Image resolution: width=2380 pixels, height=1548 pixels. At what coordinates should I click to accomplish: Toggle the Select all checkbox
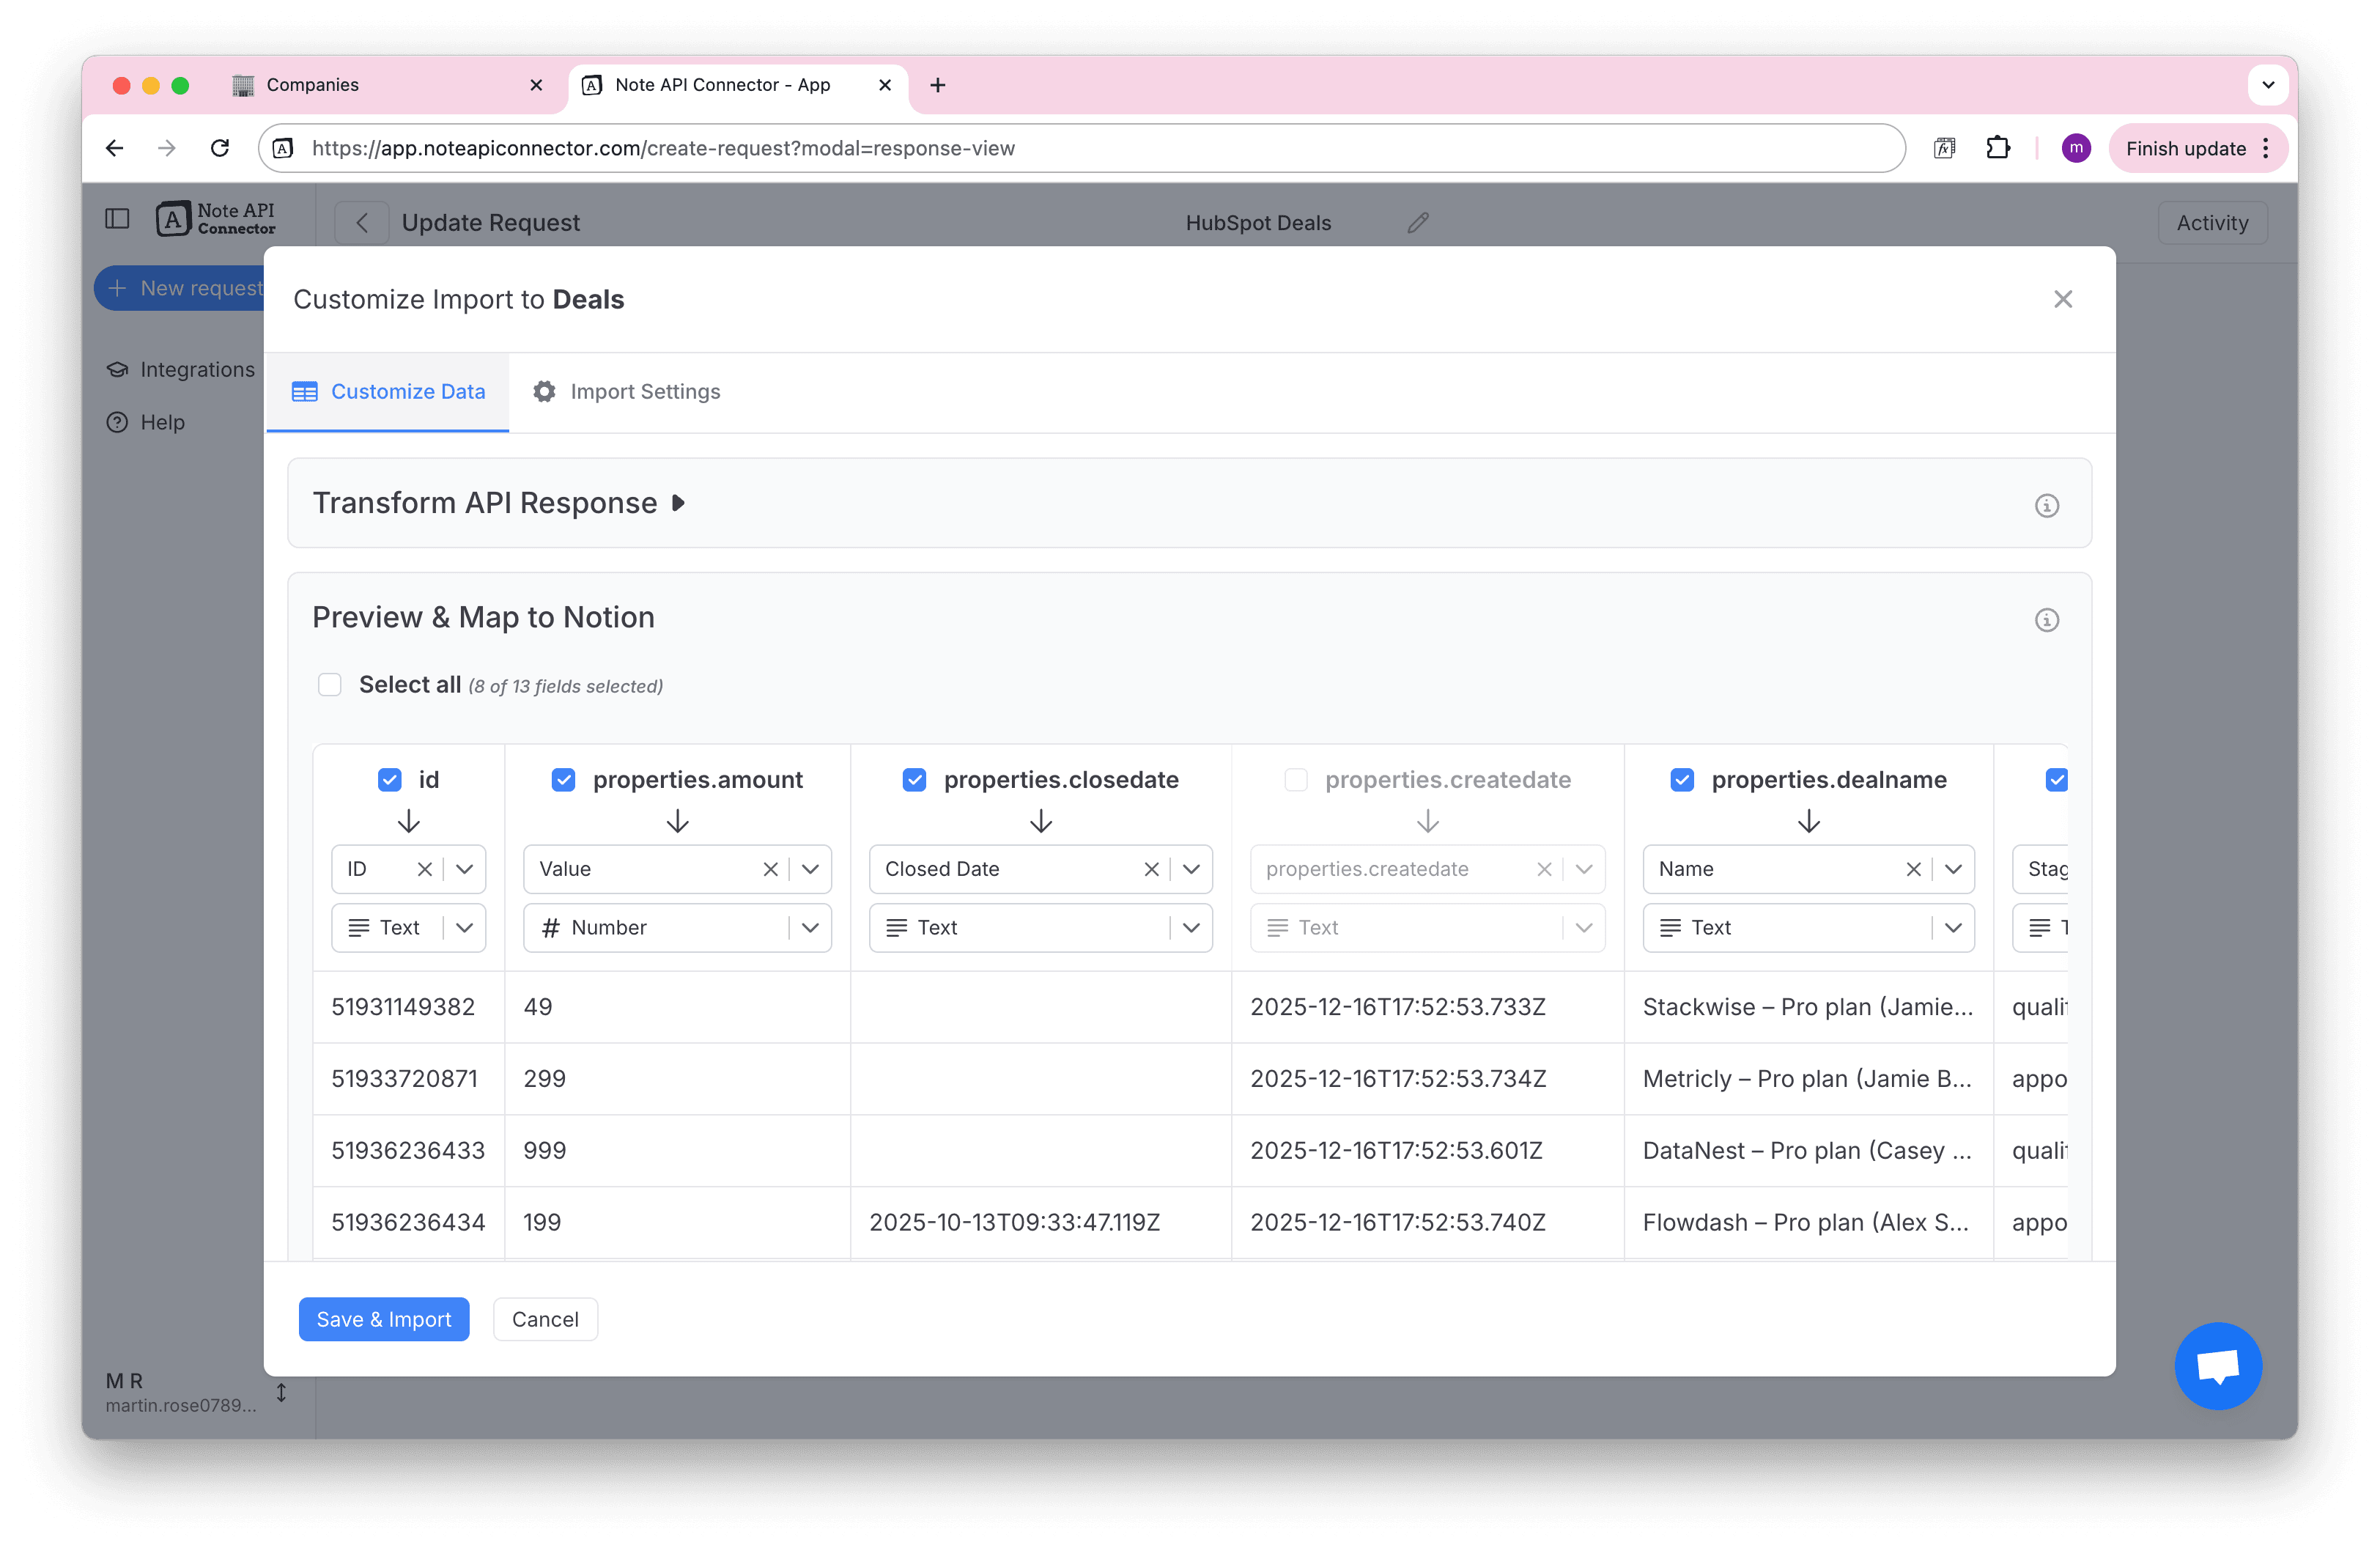tap(330, 684)
